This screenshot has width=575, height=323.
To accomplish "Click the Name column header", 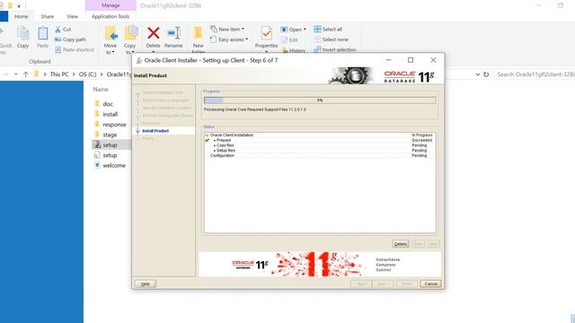I will (101, 90).
